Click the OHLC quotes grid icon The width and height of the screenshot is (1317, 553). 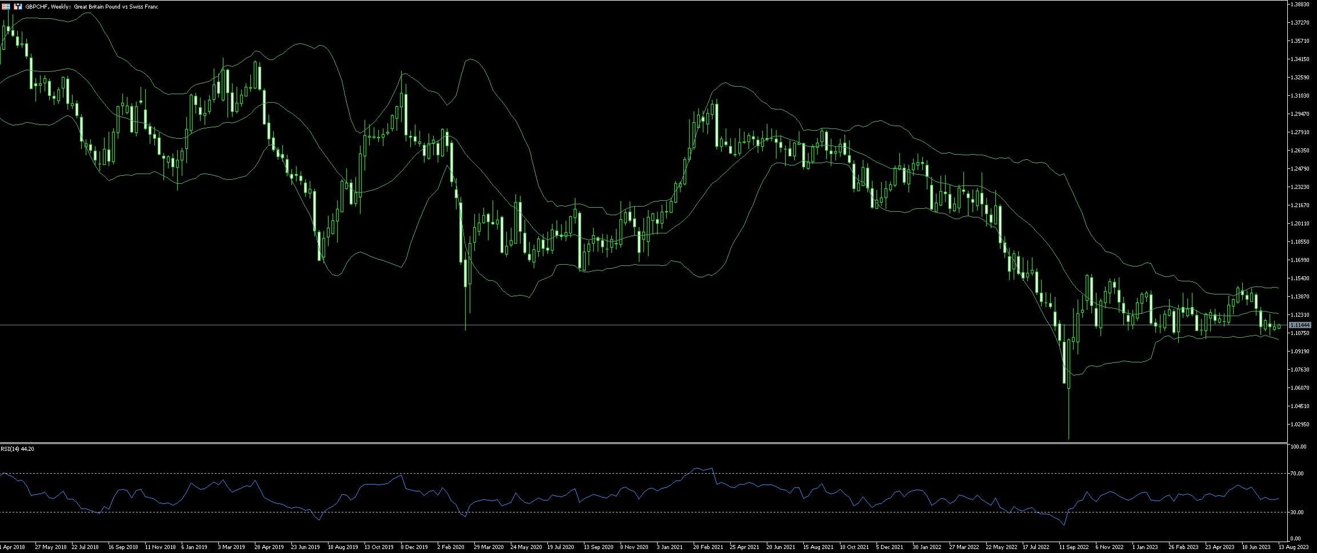pos(6,6)
